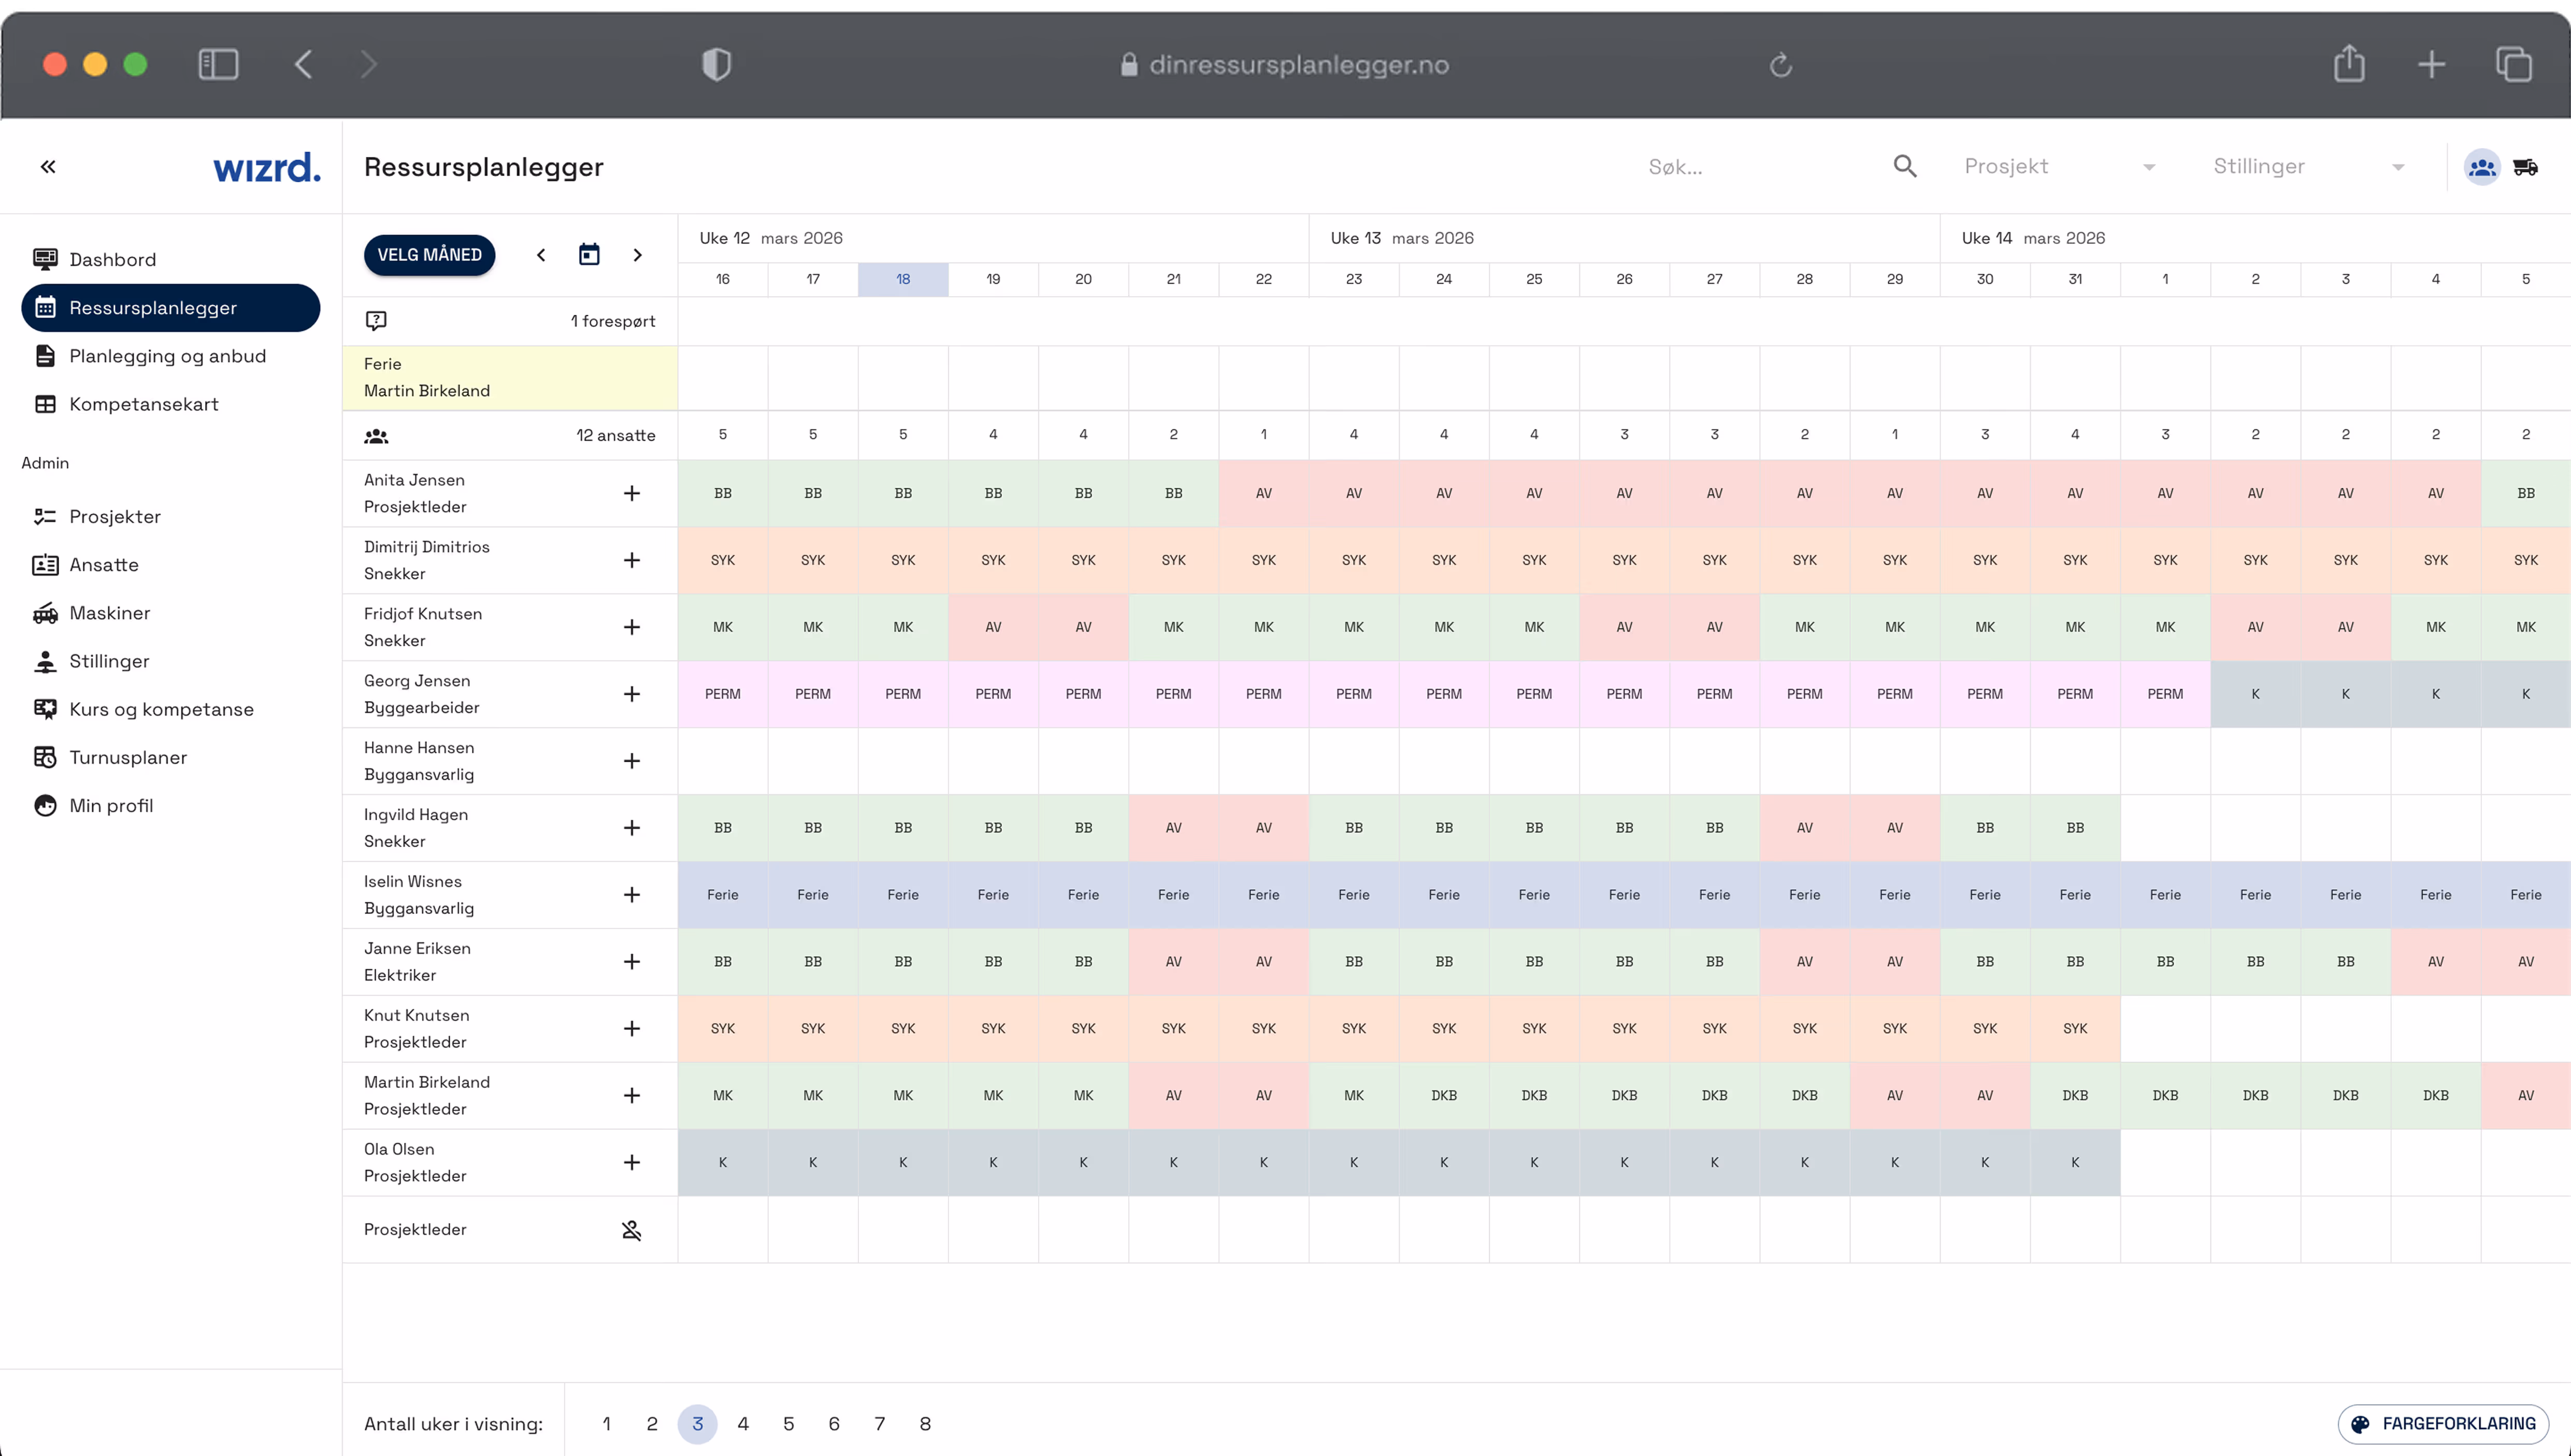Open FARGEFORKLARING color legend button
This screenshot has width=2571, height=1456.
[2443, 1424]
